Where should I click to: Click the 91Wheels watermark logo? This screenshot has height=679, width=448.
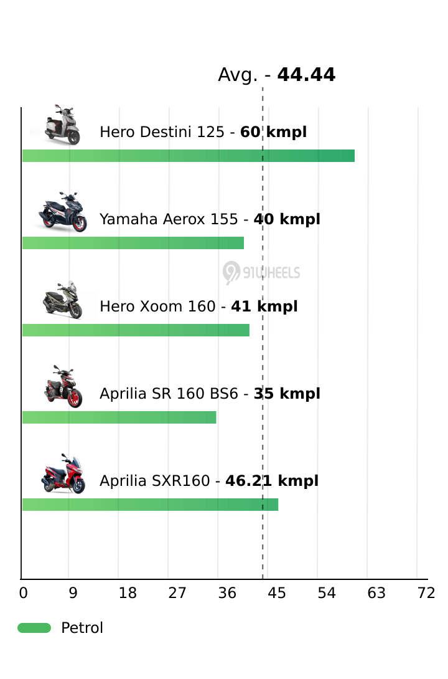point(261,273)
